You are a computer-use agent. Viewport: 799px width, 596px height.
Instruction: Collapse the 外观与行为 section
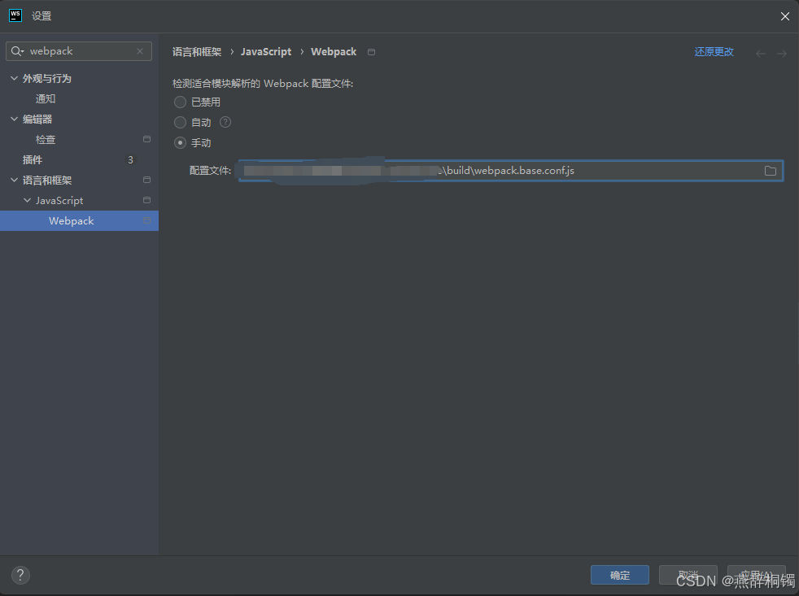tap(15, 78)
